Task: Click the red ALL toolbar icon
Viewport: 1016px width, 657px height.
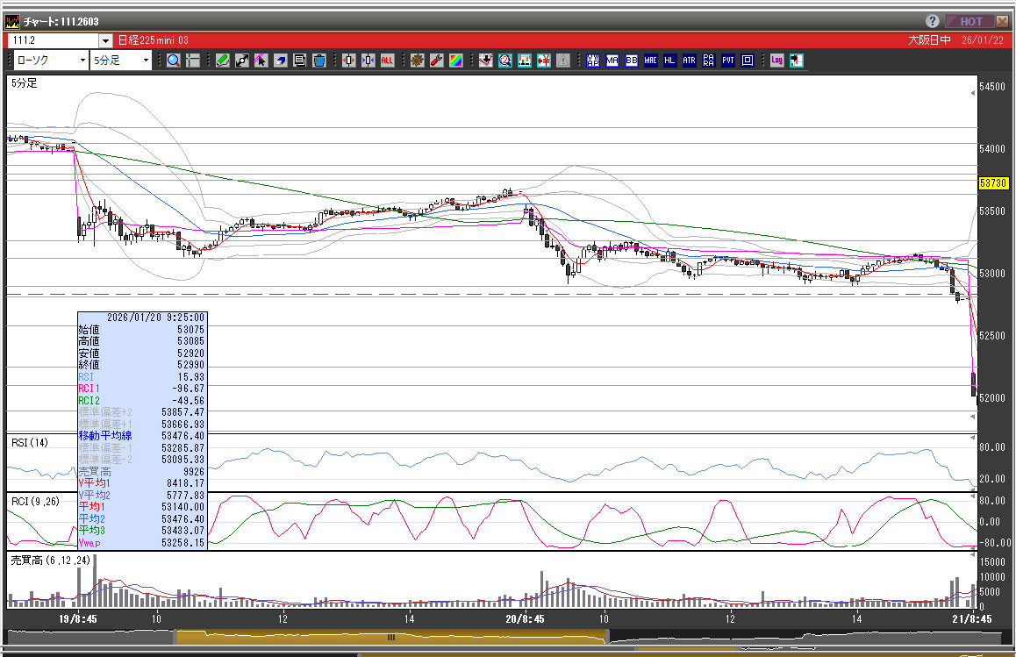Action: [x=387, y=61]
